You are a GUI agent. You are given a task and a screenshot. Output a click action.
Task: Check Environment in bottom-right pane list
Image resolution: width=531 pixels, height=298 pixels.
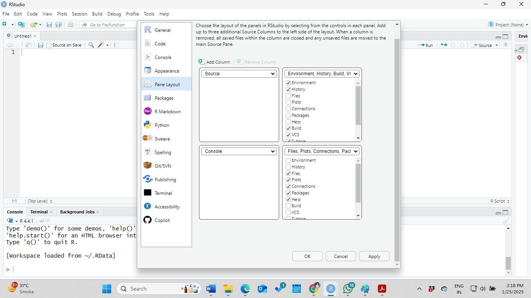[288, 160]
